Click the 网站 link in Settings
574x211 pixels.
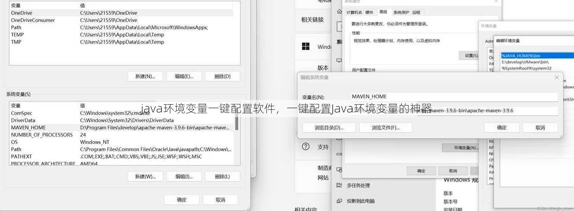pos(323,177)
